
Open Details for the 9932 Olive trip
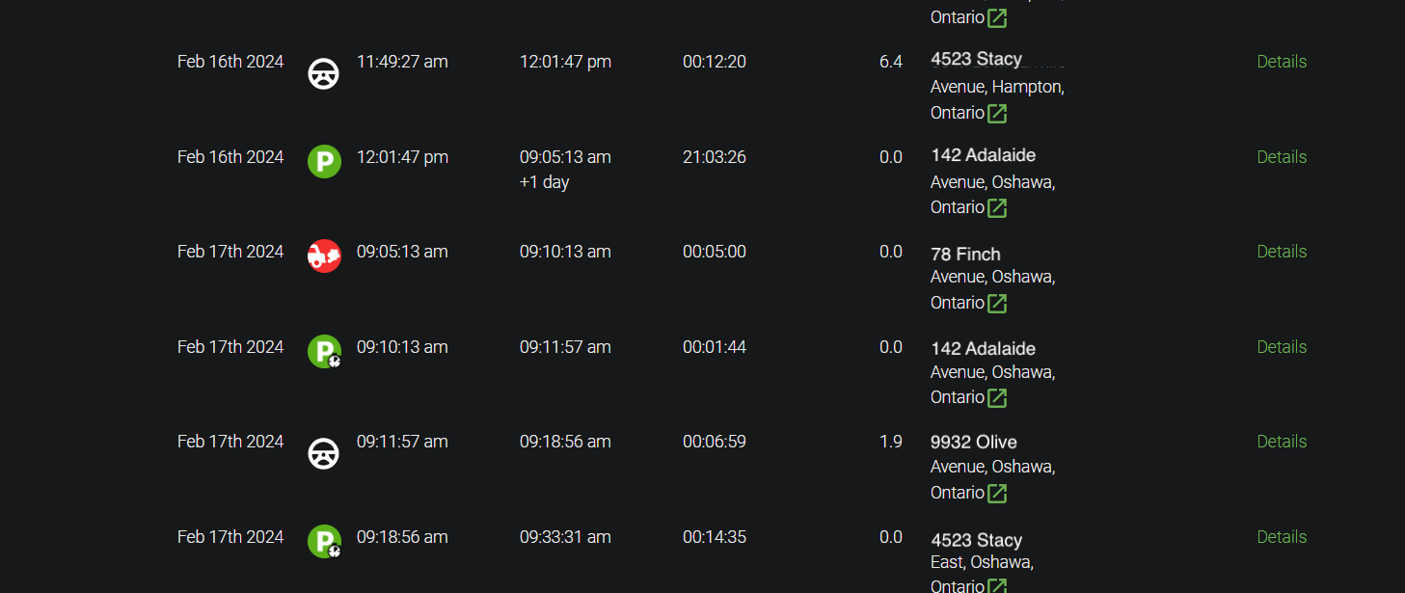pos(1282,442)
